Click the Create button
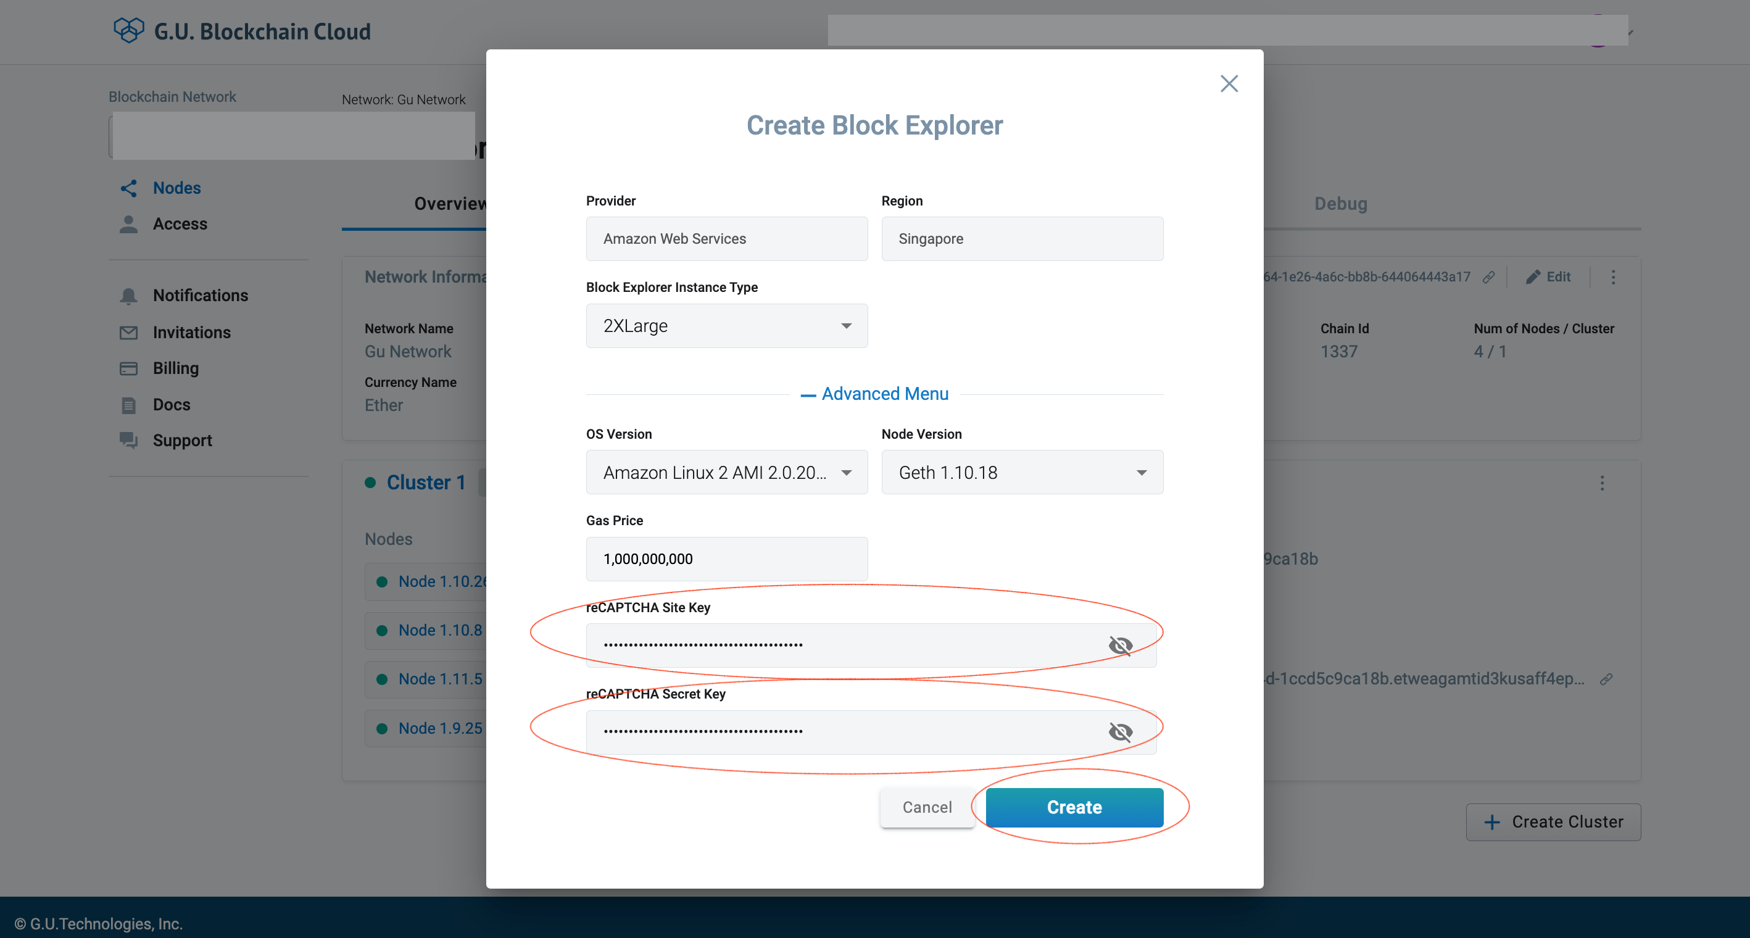The width and height of the screenshot is (1750, 938). pos(1075,808)
